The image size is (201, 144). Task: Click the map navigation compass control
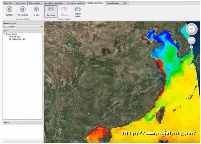click(x=191, y=29)
